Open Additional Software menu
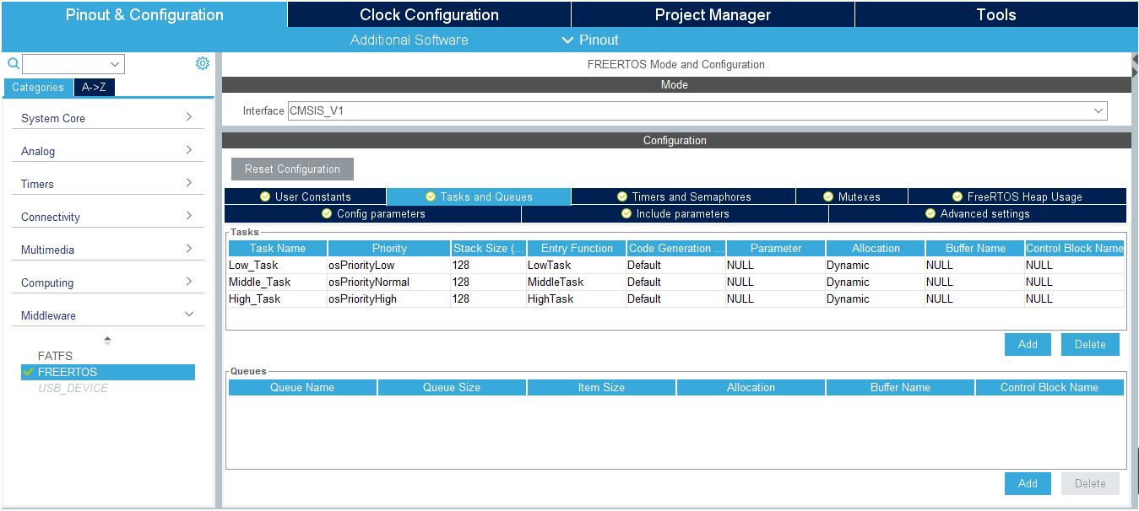1139x511 pixels. tap(409, 40)
